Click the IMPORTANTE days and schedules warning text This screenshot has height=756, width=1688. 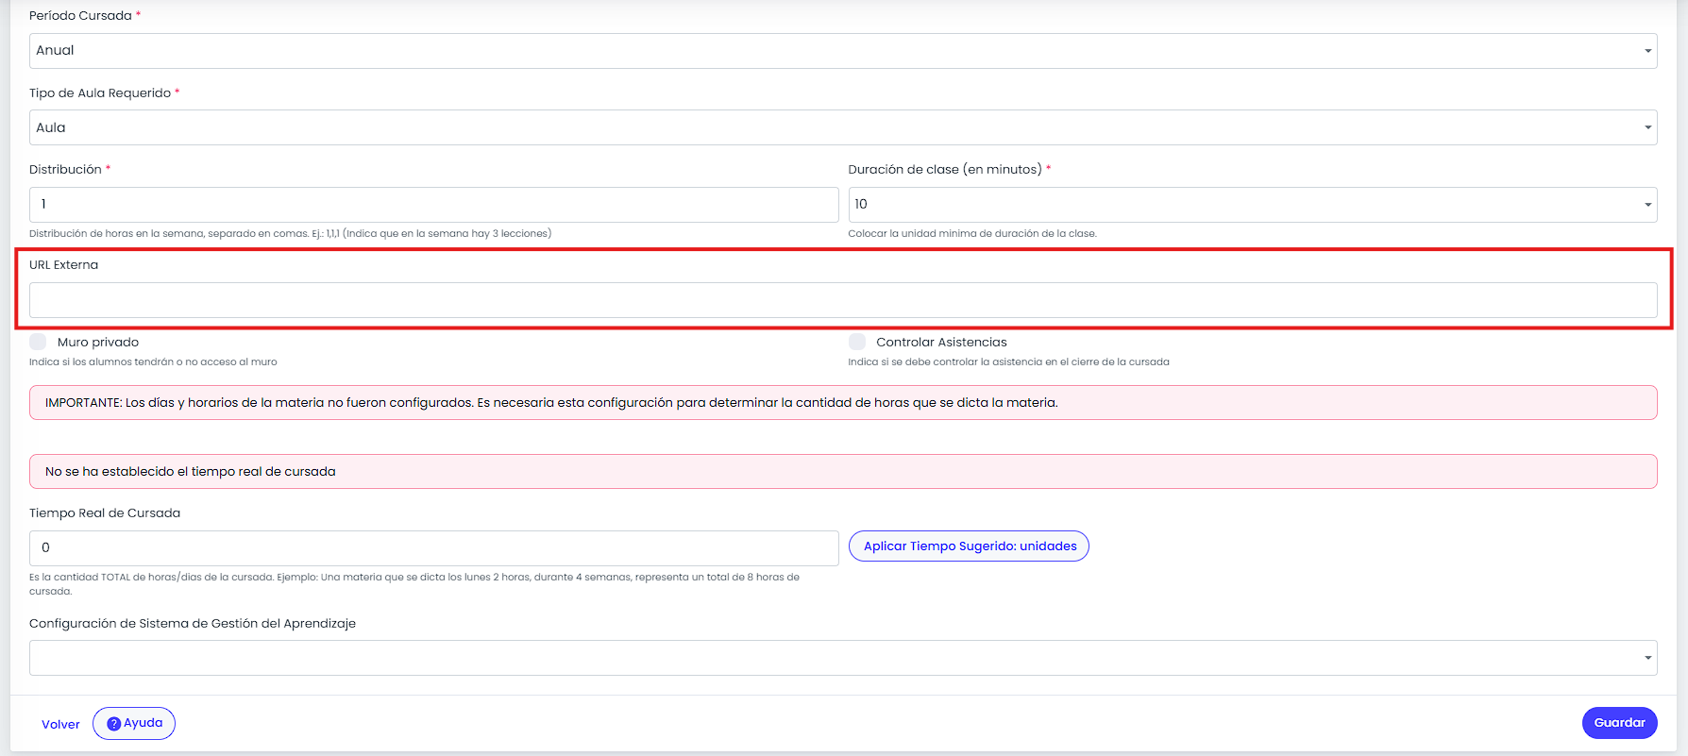[551, 403]
